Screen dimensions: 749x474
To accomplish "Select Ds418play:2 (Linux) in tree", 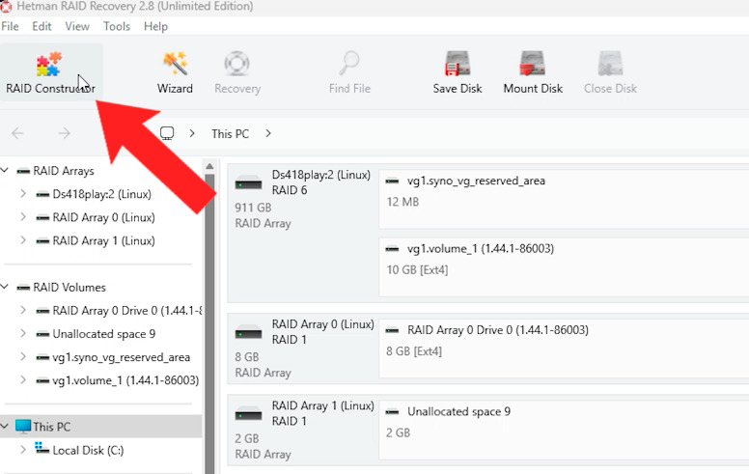I will 101,194.
